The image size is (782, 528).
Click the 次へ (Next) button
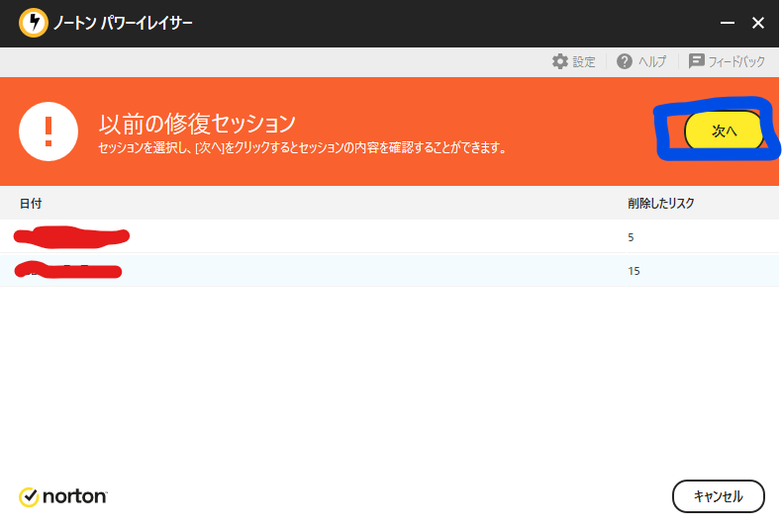tap(724, 131)
